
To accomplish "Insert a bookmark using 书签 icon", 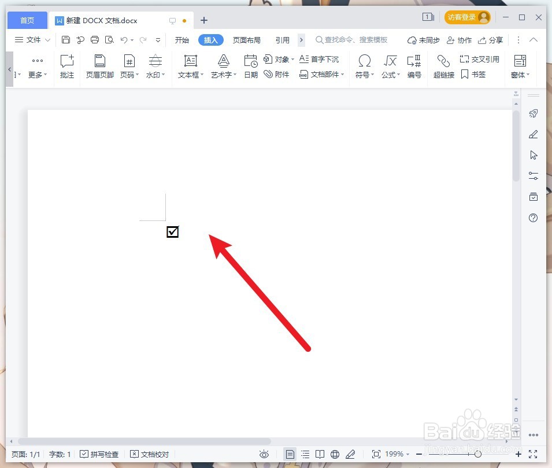I will coord(474,74).
